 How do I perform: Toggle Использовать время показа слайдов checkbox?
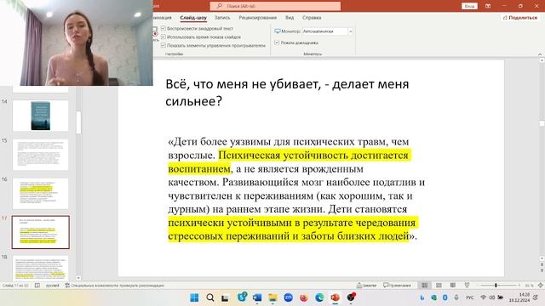(163, 37)
